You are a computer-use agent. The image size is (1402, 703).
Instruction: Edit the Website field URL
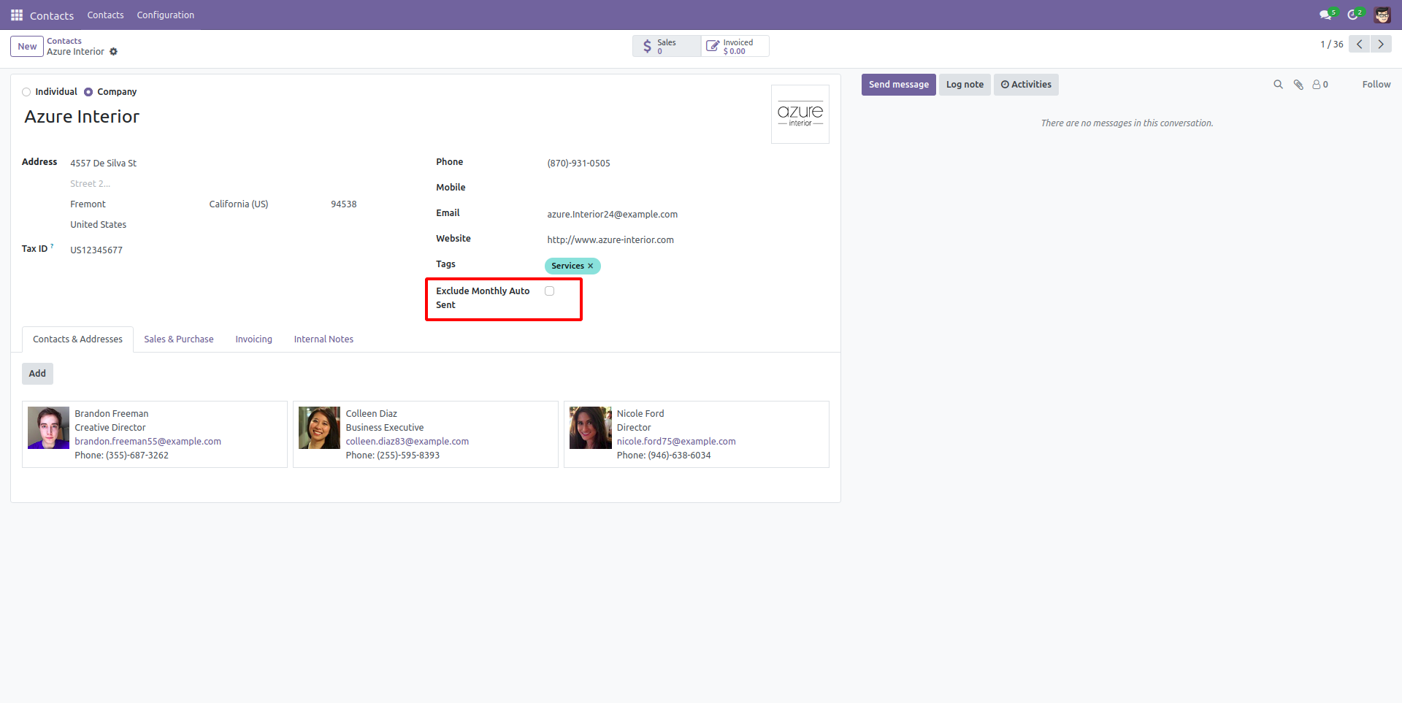point(688,240)
